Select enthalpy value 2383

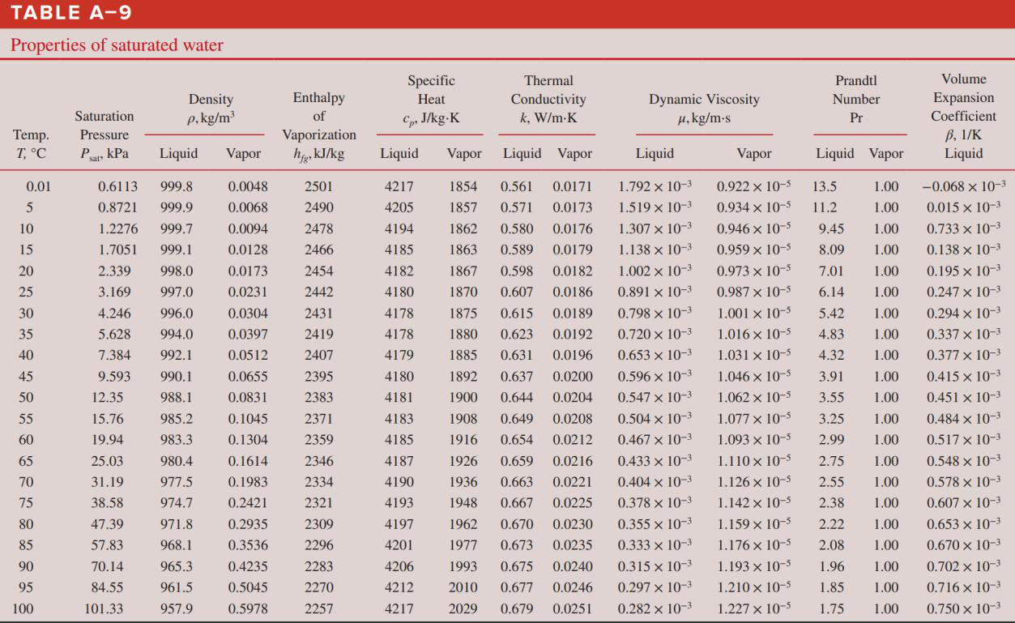click(318, 399)
